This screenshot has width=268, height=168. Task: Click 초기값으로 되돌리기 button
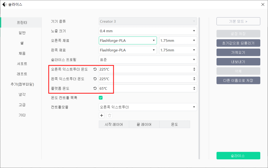click(238, 43)
